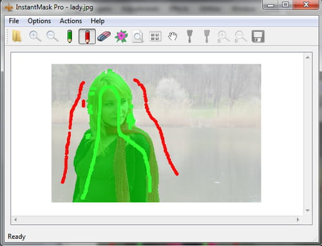Viewport: 322px width, 246px height.
Task: Select the green foreground pencil tool
Action: click(70, 36)
